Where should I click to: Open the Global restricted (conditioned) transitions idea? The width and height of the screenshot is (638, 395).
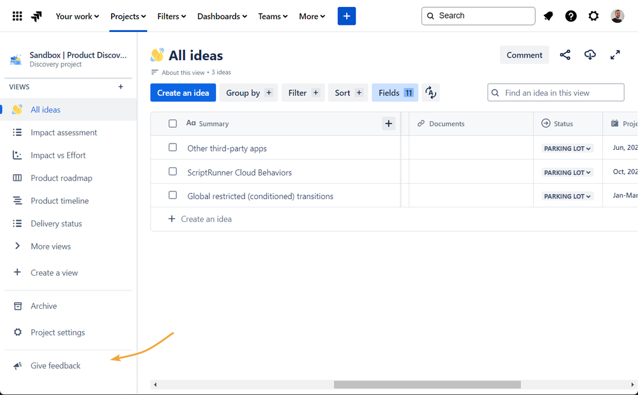pyautogui.click(x=261, y=197)
